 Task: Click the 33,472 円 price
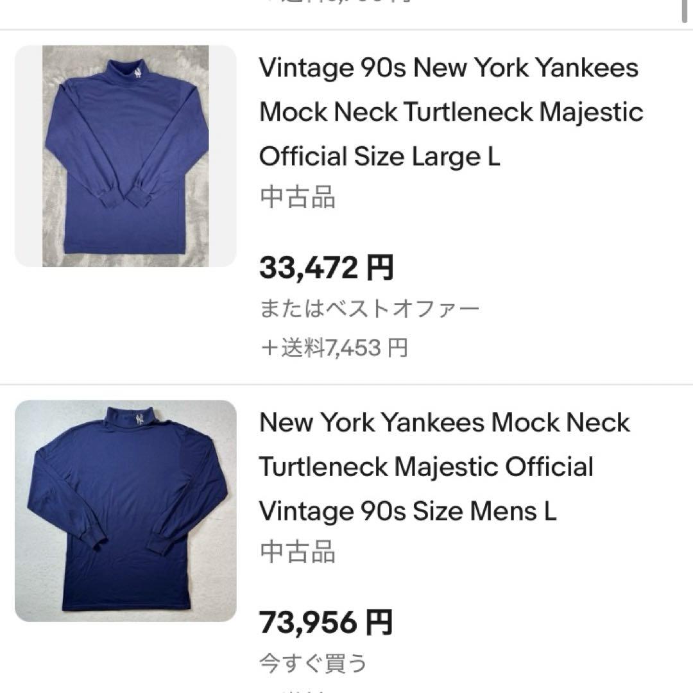pos(326,268)
